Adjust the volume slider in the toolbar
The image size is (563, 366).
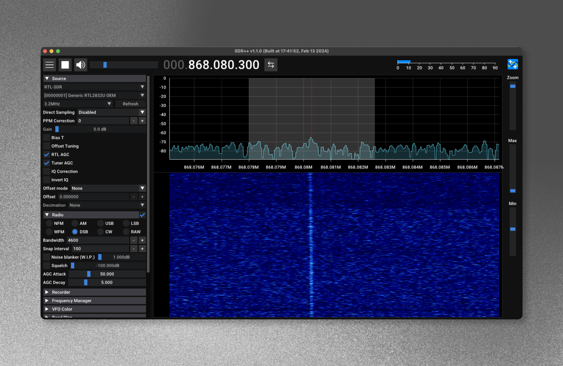(x=124, y=65)
